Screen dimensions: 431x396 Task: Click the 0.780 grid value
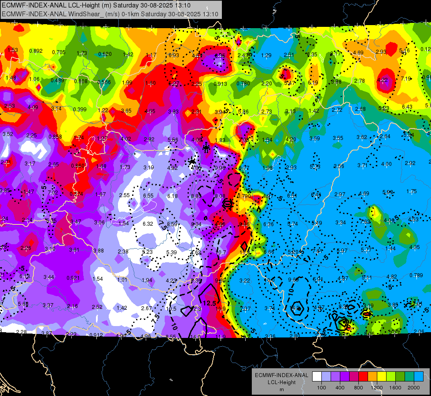[243, 83]
